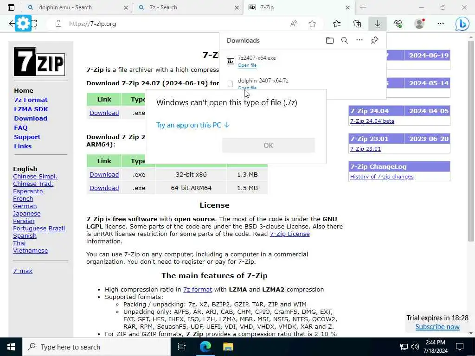The height and width of the screenshot is (356, 475).
Task: Open the volume control tray icon
Action: click(415, 347)
